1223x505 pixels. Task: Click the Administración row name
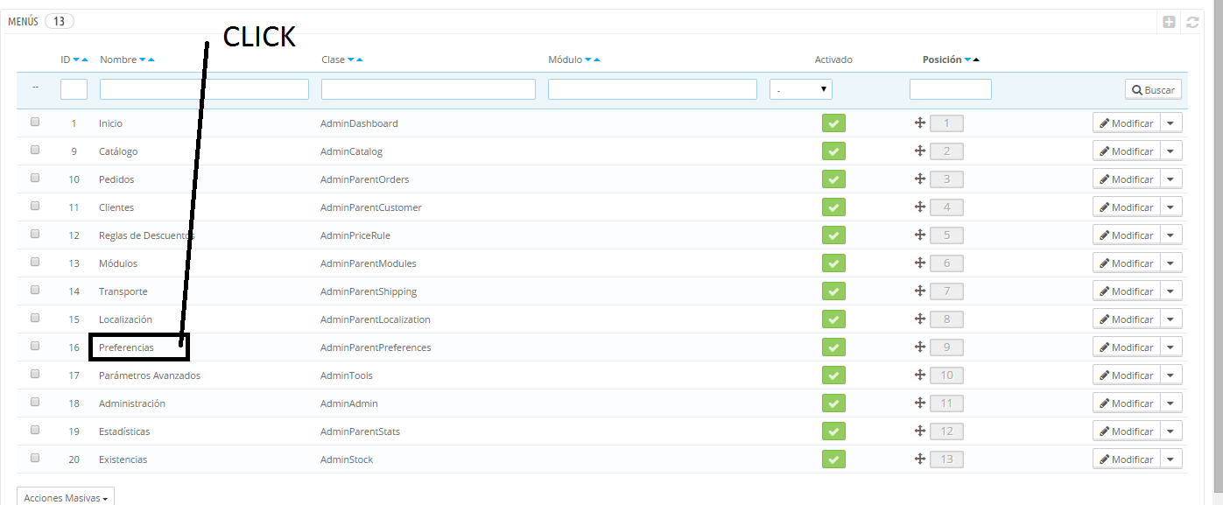click(x=131, y=403)
